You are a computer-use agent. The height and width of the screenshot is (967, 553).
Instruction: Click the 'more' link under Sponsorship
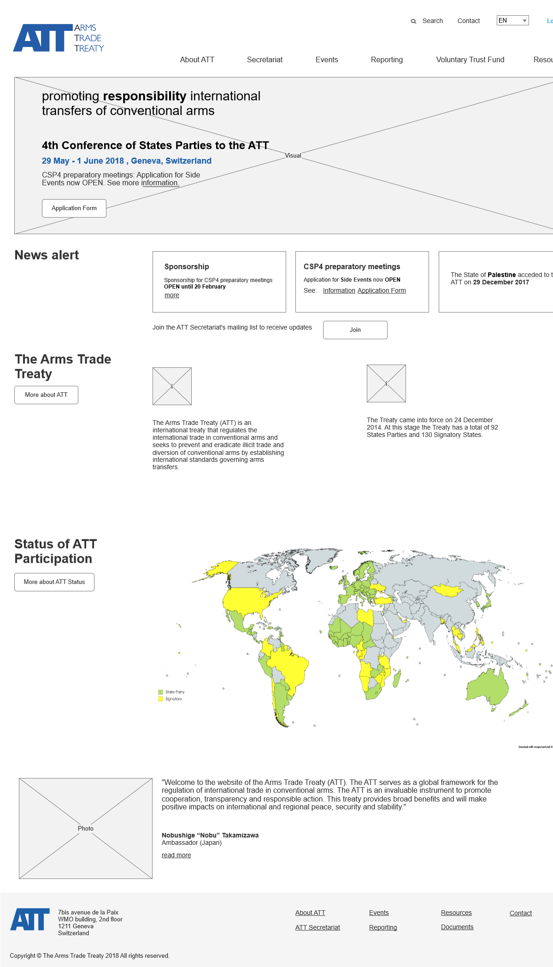172,295
